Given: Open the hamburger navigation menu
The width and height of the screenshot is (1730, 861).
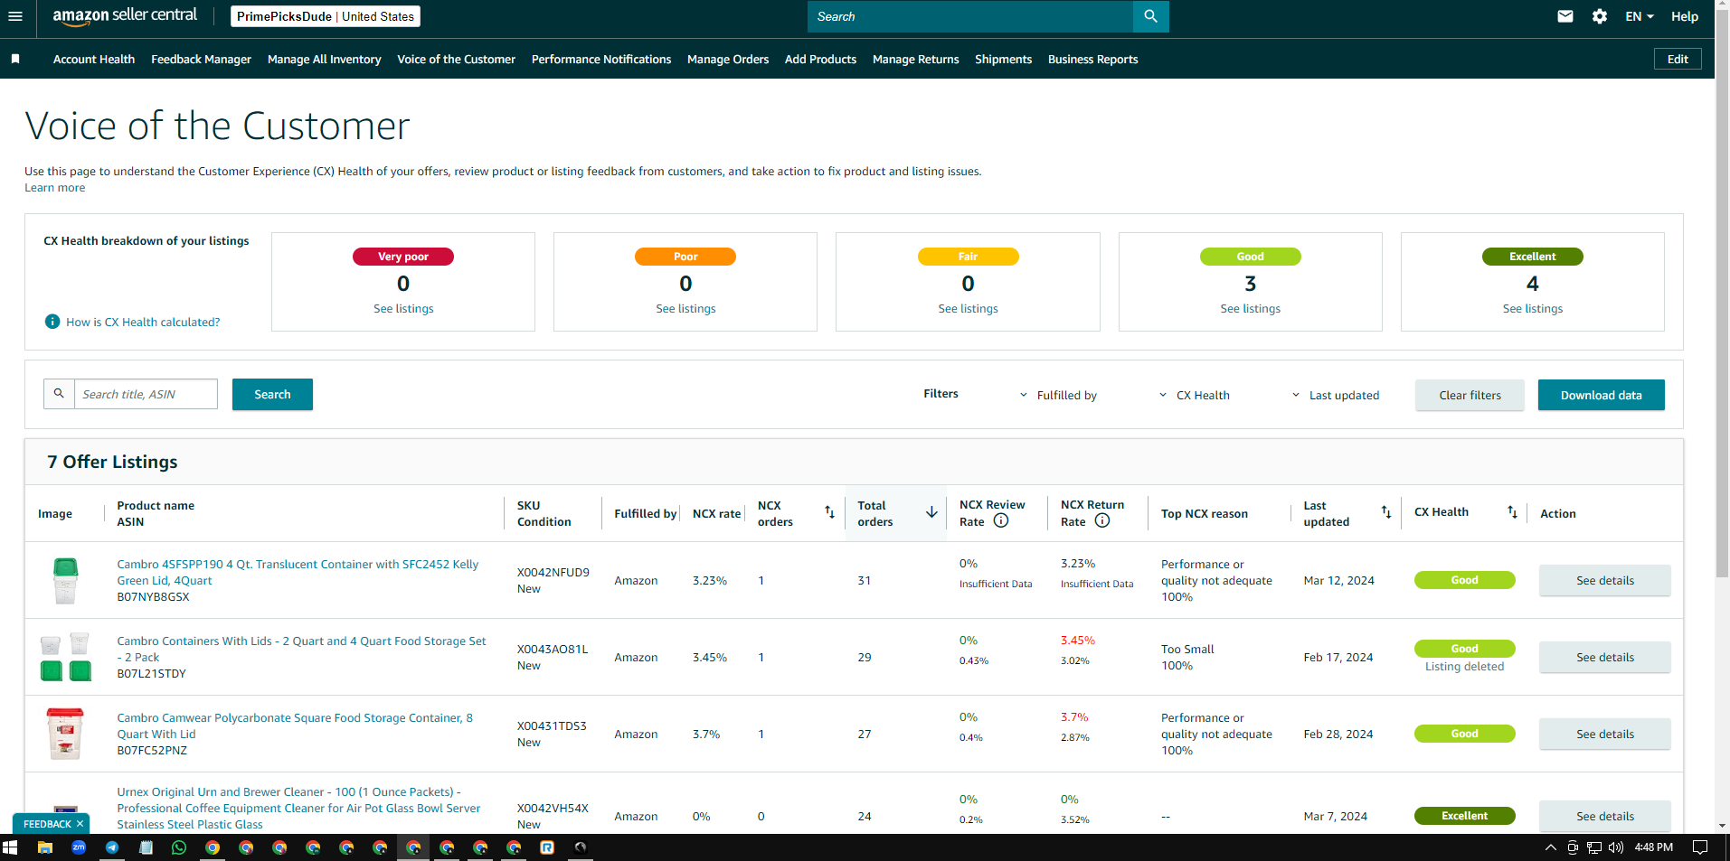Looking at the screenshot, I should click(x=14, y=16).
